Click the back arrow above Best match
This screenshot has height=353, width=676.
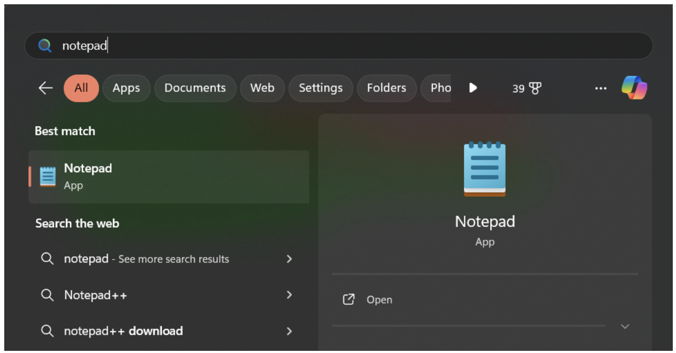(45, 88)
